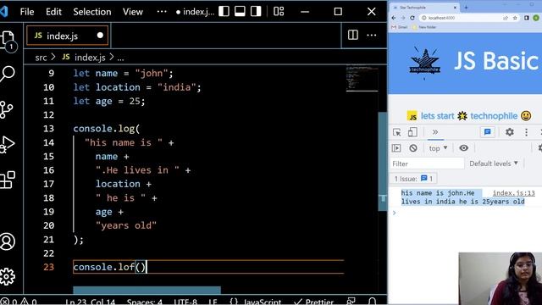Reload the browser page

(x=412, y=18)
